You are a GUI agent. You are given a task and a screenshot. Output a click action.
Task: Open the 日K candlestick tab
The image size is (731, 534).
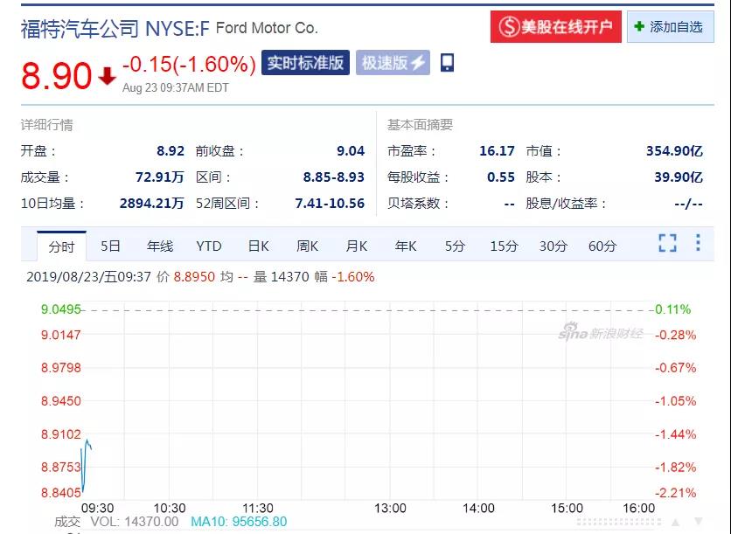click(x=258, y=246)
